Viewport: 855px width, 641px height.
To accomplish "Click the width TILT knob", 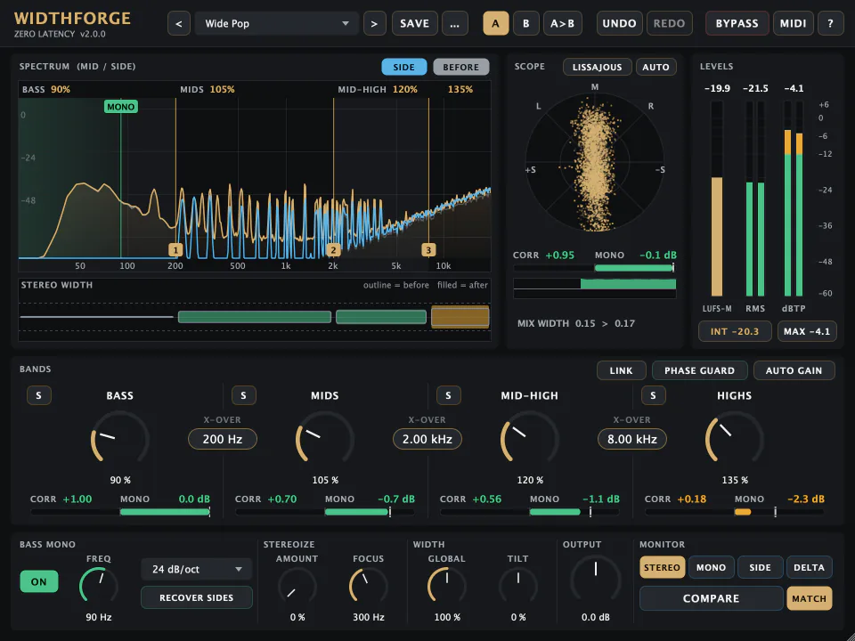I will [518, 586].
